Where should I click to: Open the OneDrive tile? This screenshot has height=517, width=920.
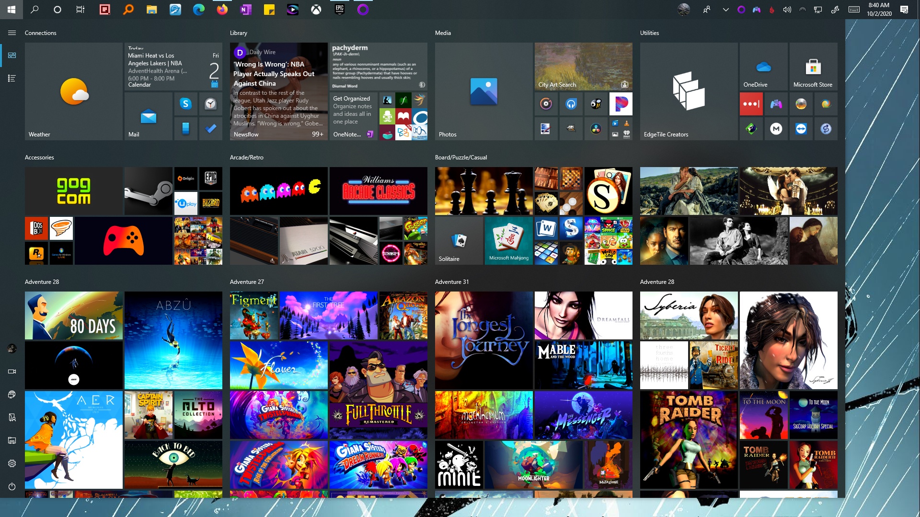(x=763, y=67)
